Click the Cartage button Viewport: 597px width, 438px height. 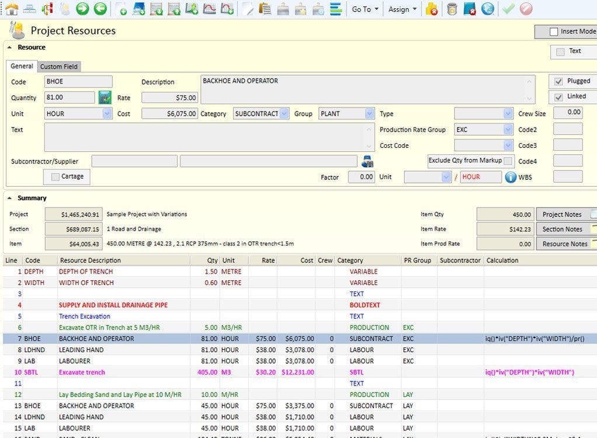(x=66, y=176)
